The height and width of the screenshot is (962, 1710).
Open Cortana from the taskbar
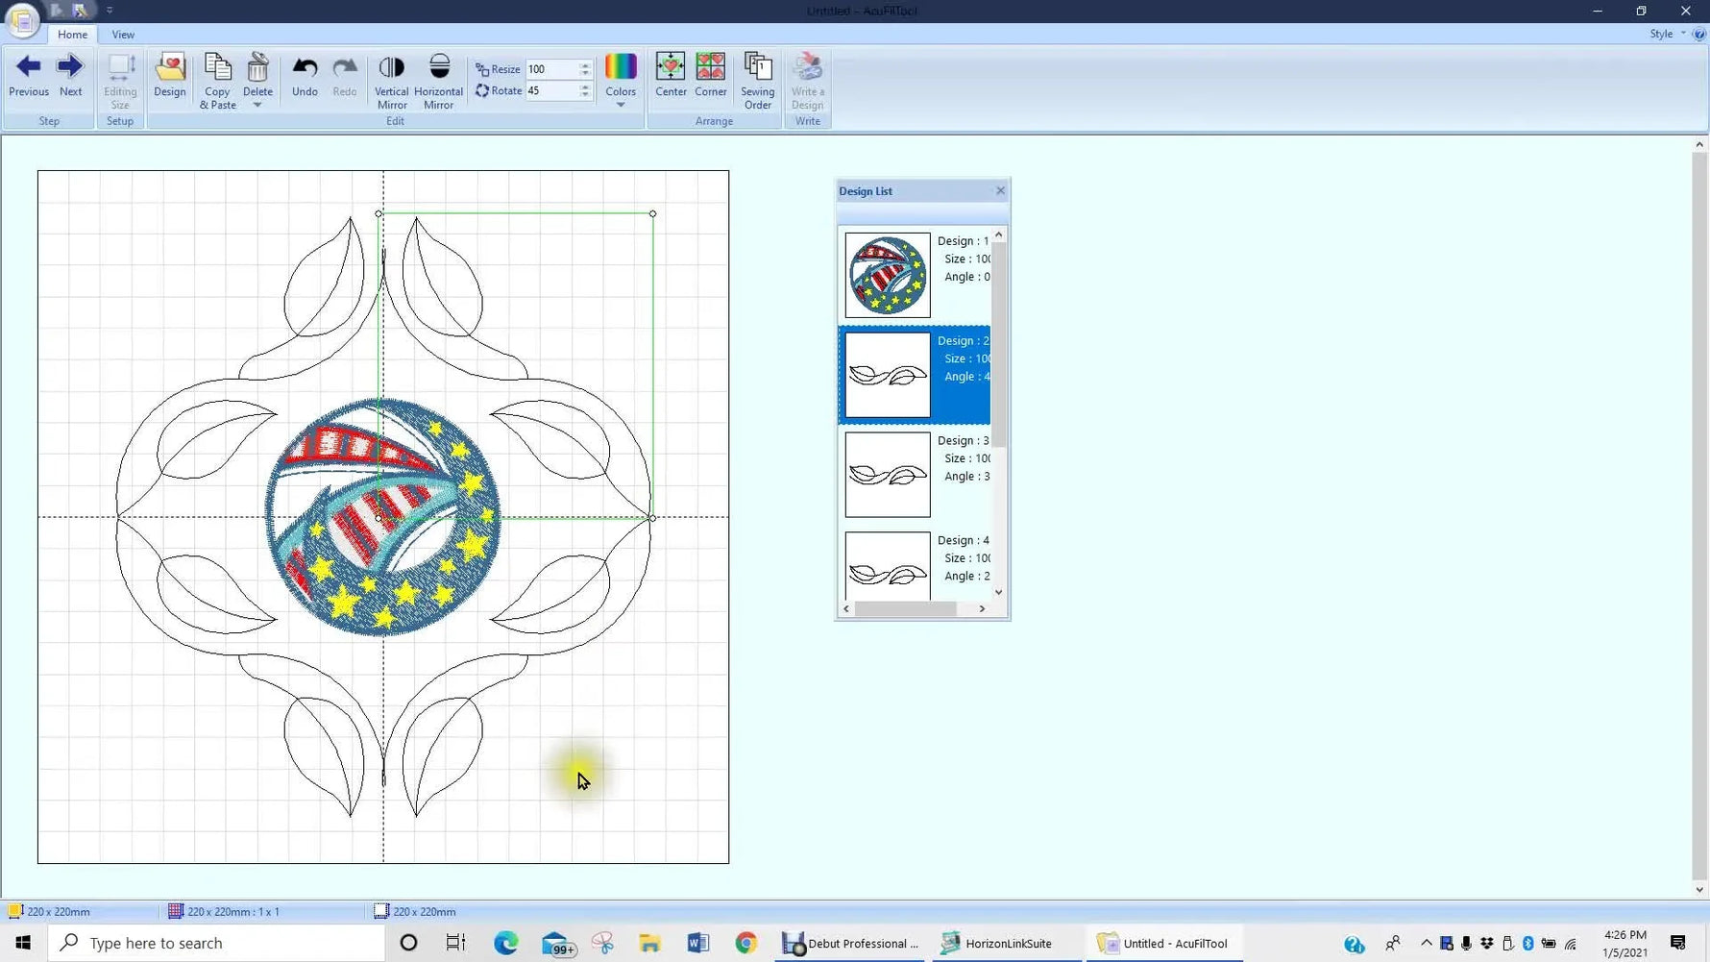(408, 943)
